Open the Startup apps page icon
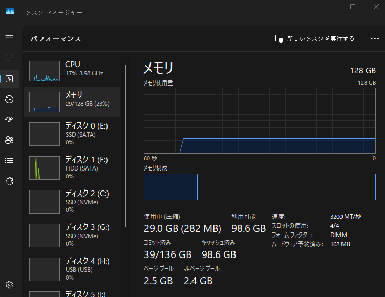385x297 pixels. point(9,120)
